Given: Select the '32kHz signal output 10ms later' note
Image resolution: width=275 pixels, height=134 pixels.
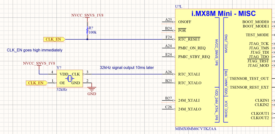Looking at the screenshot, I should point(127,68).
